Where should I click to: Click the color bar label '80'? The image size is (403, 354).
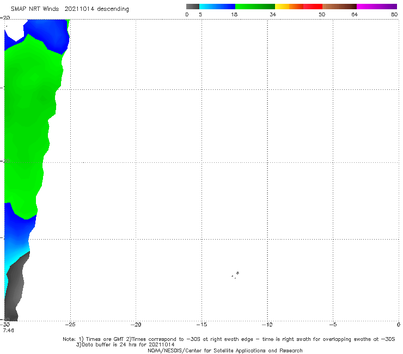394,14
